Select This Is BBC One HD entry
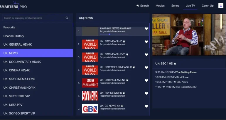The width and height of the screenshot is (226, 120). point(176,87)
